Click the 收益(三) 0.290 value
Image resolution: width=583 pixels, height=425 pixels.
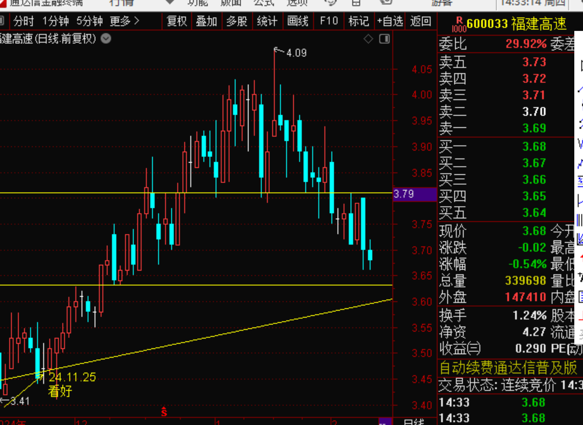coord(530,348)
